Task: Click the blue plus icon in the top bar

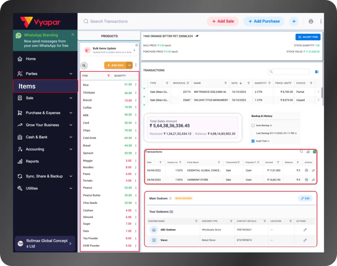Action: coord(294,21)
